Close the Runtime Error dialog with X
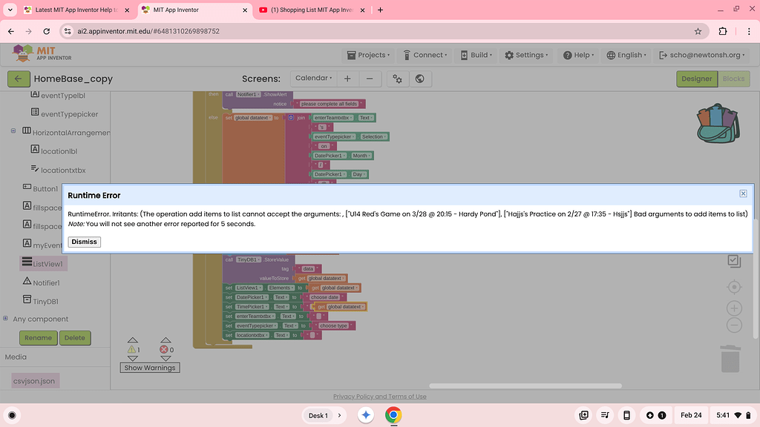Viewport: 760px width, 427px height. tap(743, 193)
